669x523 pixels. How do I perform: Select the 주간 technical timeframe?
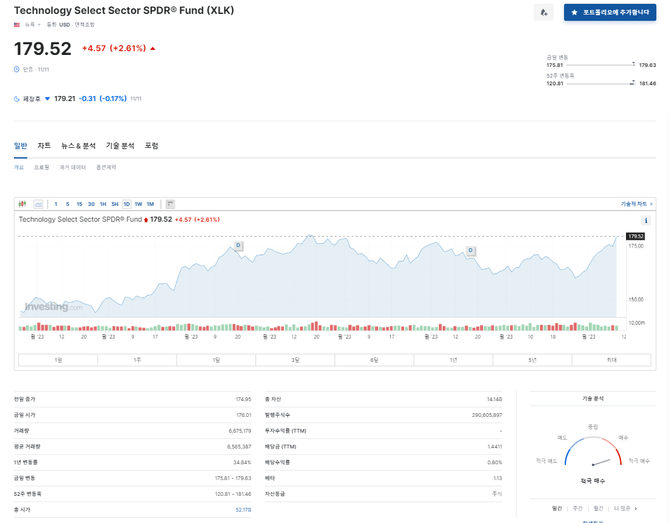click(578, 508)
